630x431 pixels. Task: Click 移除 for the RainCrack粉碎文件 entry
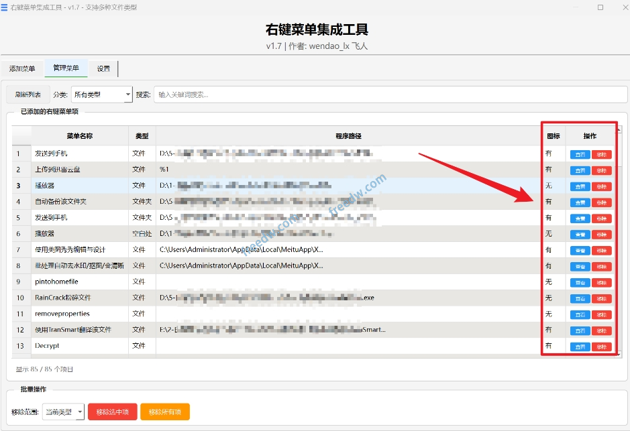pyautogui.click(x=600, y=298)
